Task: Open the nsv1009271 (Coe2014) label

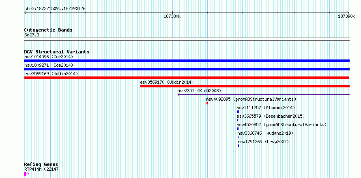Action: coord(49,65)
